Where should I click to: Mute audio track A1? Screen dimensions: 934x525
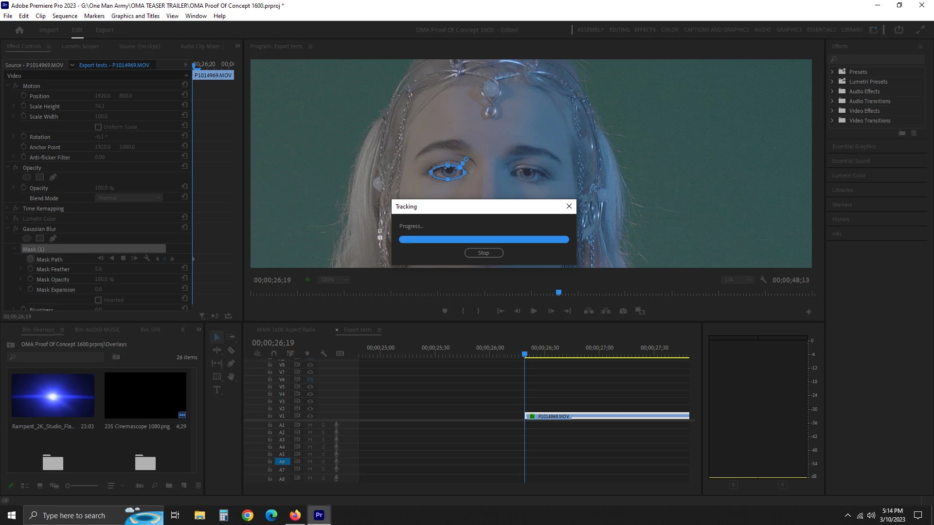tap(310, 425)
